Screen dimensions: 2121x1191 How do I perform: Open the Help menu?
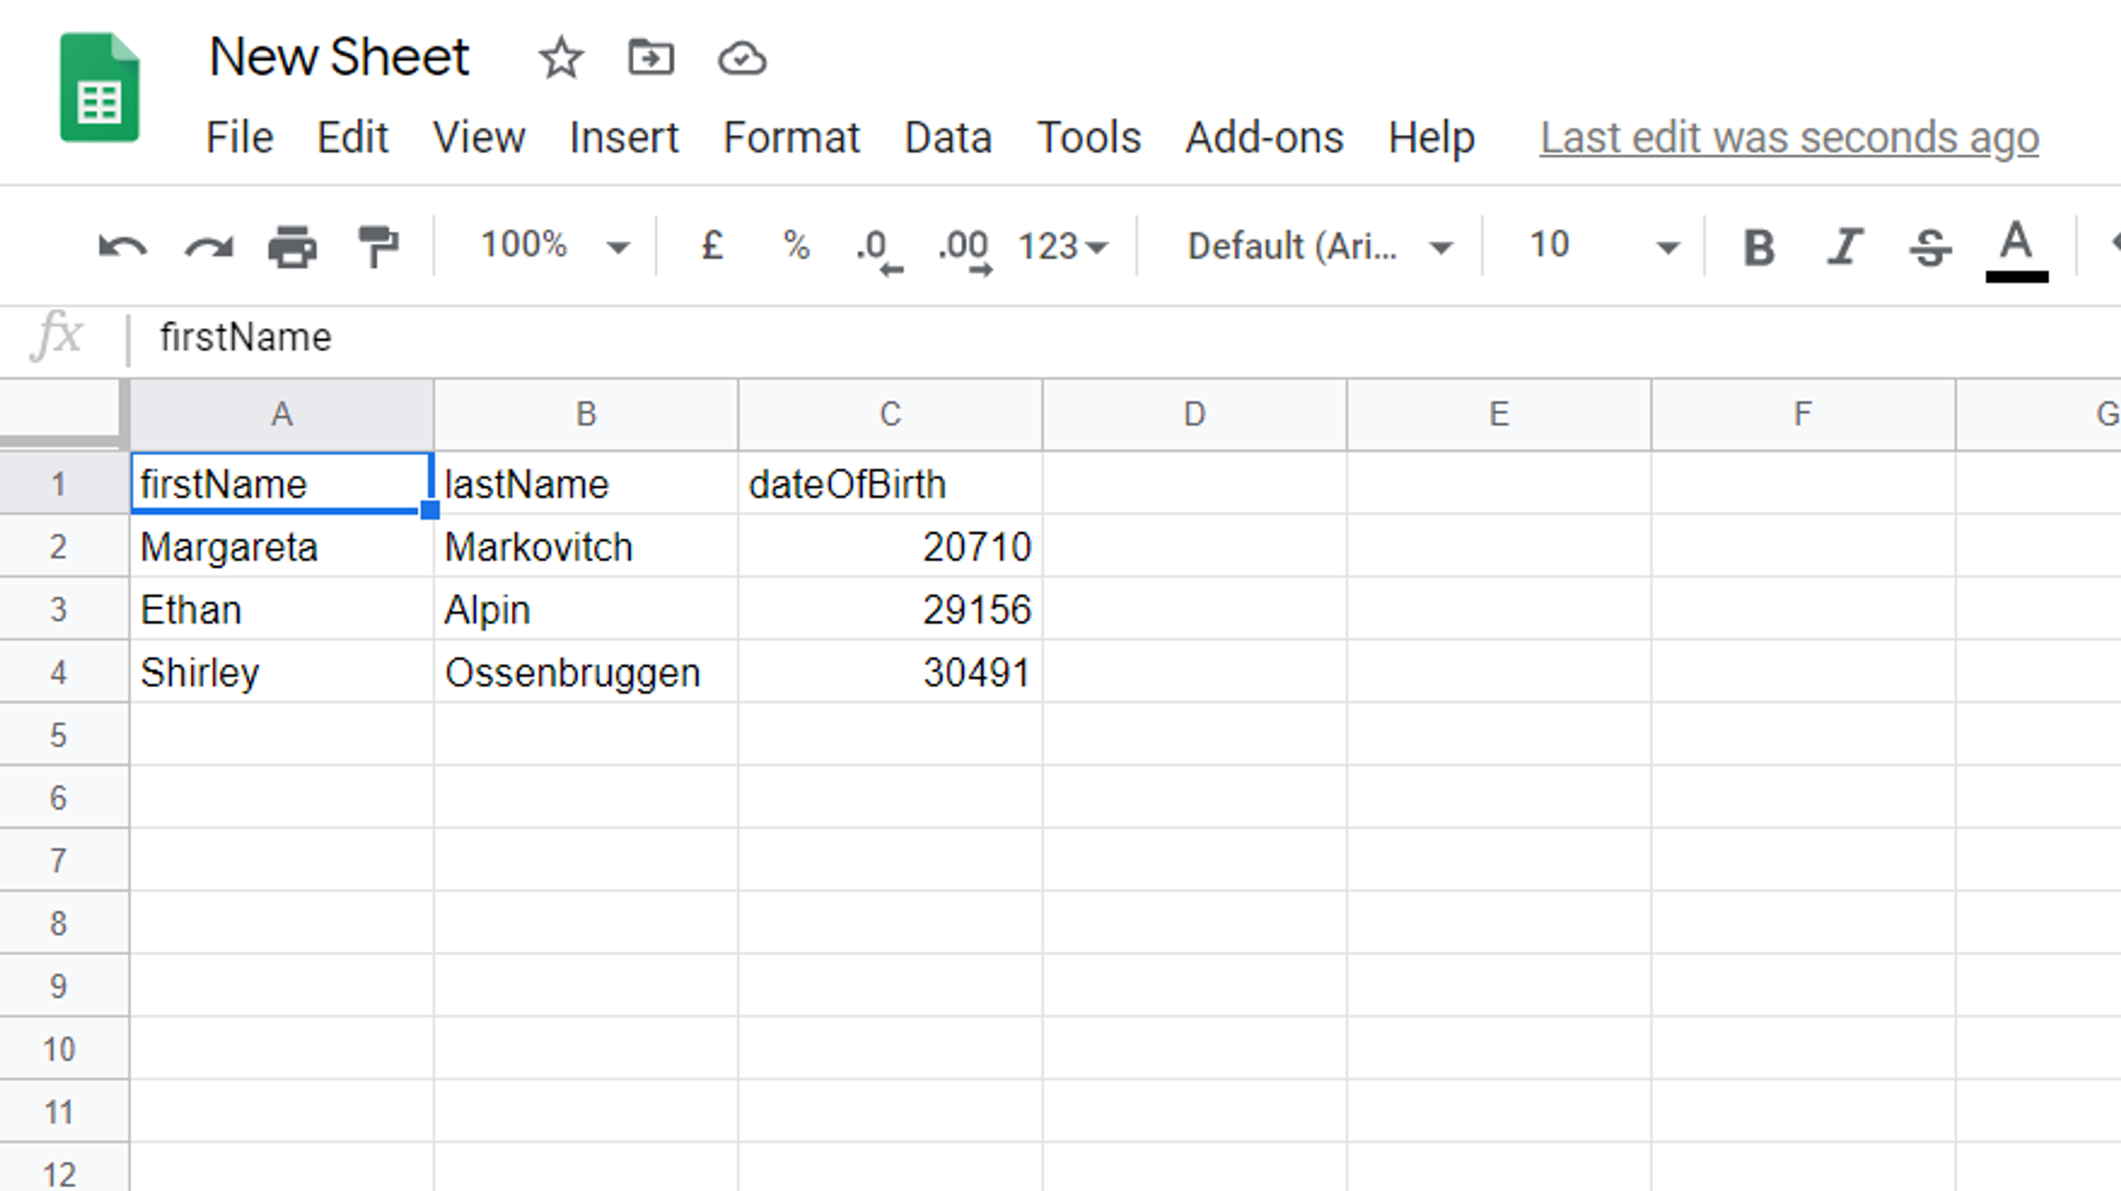[1431, 137]
